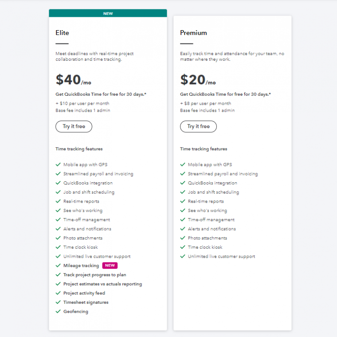Click Premium Unlimited live customer support text
The height and width of the screenshot is (337, 337).
click(x=221, y=256)
